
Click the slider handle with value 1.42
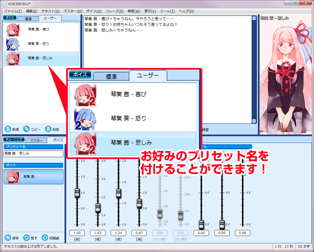pos(98,208)
